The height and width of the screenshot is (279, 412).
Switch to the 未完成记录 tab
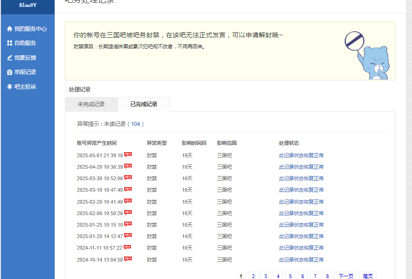91,104
